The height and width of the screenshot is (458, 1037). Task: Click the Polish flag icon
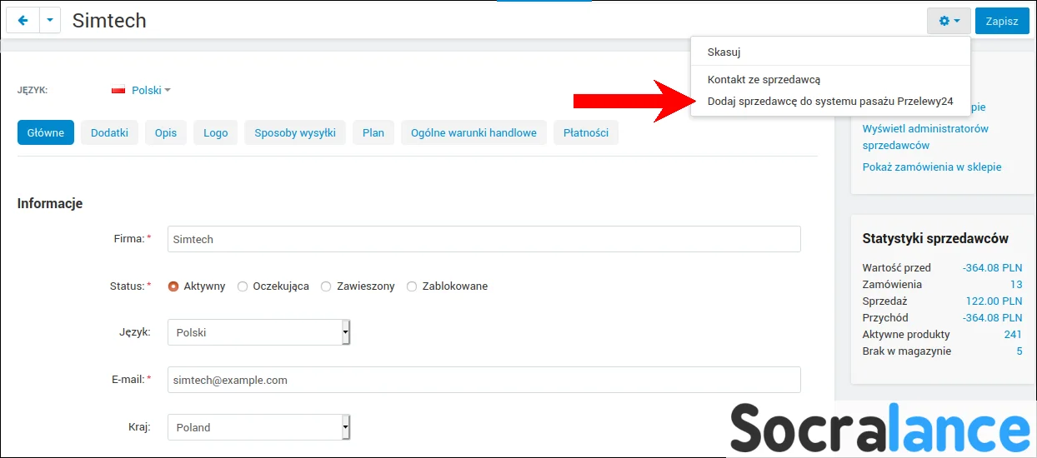tap(118, 90)
